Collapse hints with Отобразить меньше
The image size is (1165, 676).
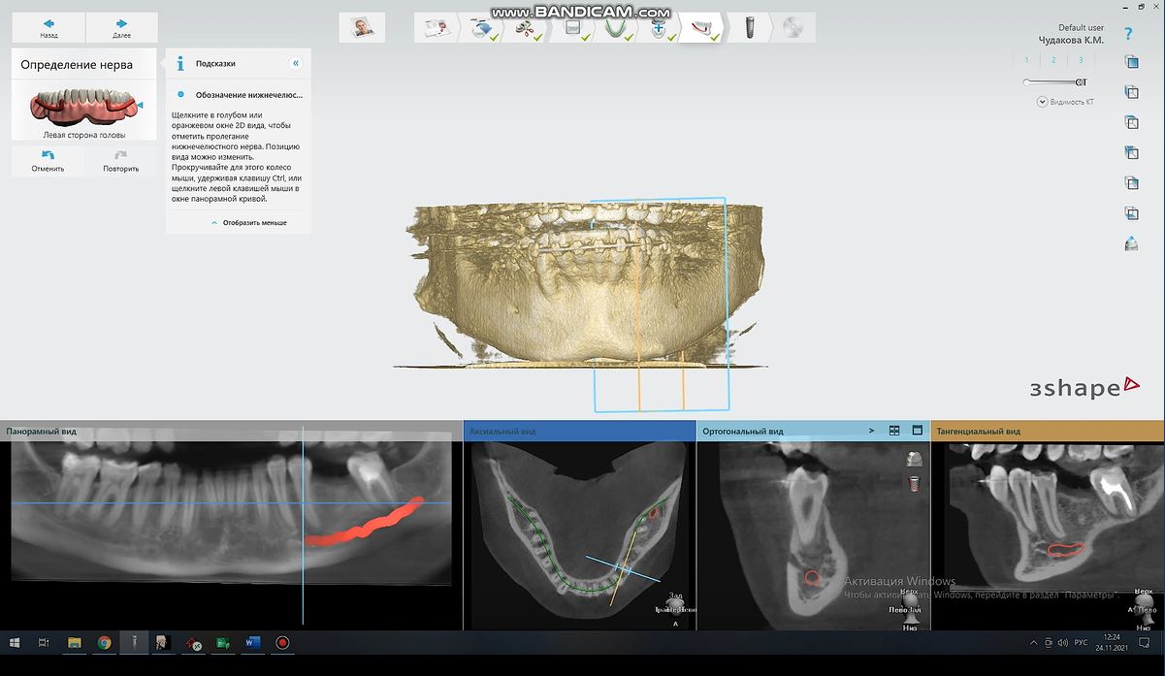coord(248,223)
